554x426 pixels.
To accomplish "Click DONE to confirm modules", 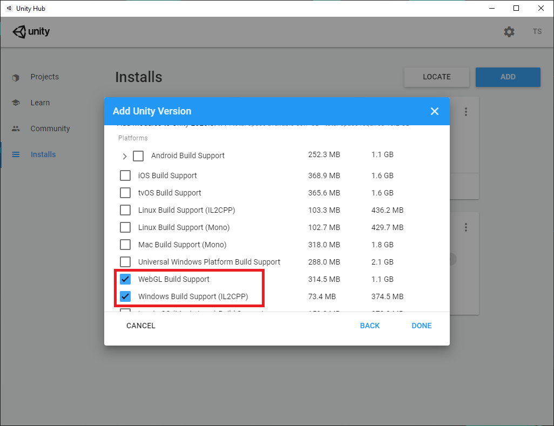I will point(422,326).
